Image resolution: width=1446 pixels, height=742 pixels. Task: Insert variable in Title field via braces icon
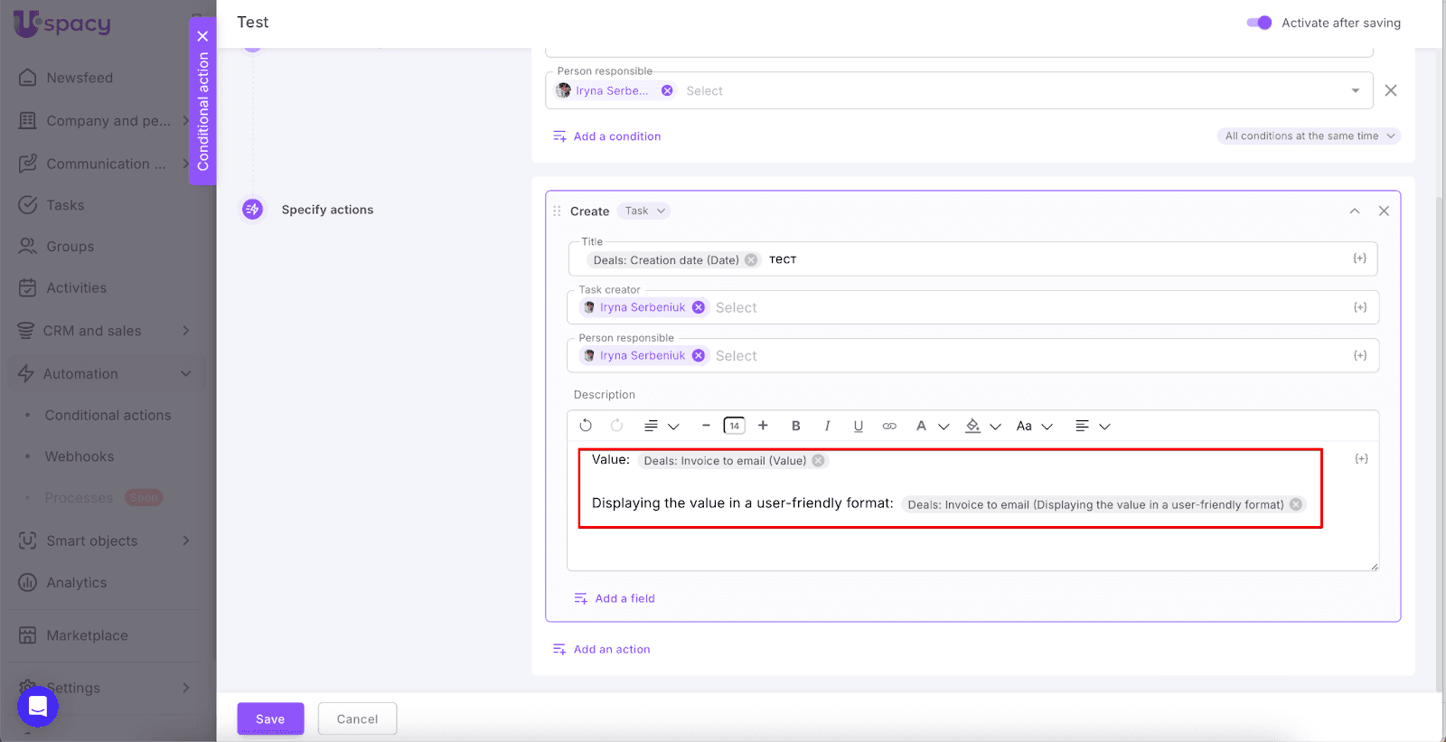tap(1359, 259)
